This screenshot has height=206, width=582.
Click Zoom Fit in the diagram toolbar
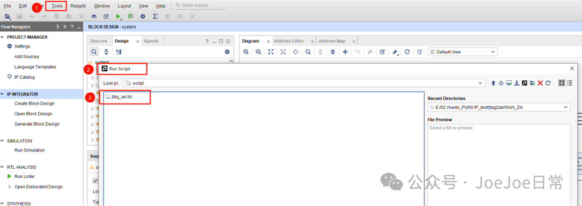(x=271, y=52)
